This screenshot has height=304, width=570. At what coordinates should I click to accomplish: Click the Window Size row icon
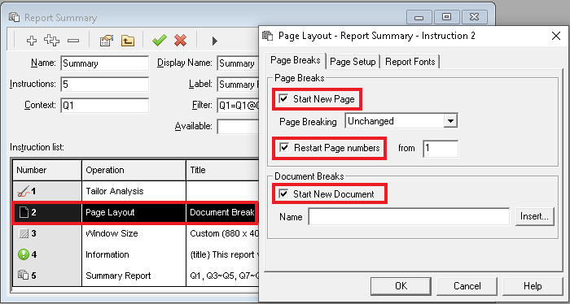click(24, 233)
